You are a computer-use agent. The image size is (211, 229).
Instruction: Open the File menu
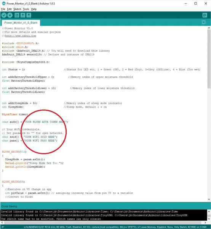tap(3, 9)
